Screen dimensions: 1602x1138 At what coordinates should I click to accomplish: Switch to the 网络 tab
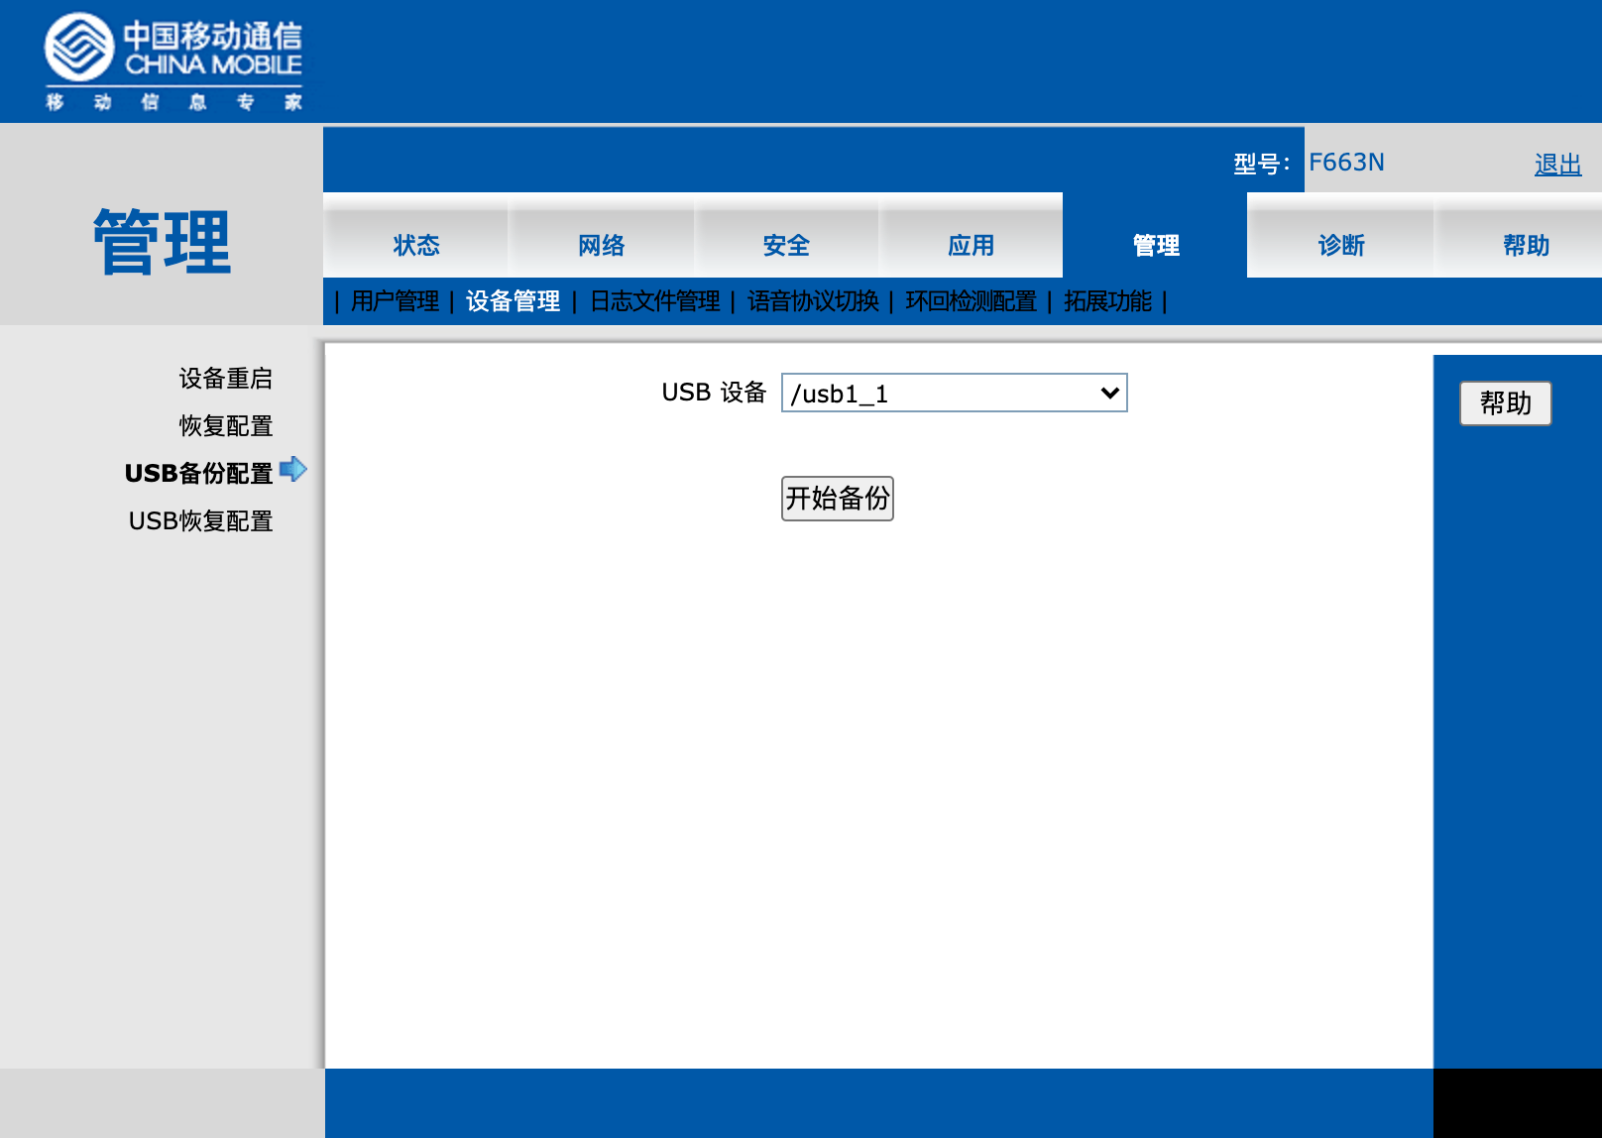click(x=600, y=244)
